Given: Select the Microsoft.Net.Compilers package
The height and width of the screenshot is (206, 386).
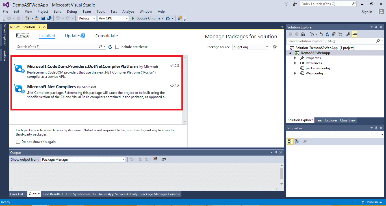Looking at the screenshot, I should 96,92.
